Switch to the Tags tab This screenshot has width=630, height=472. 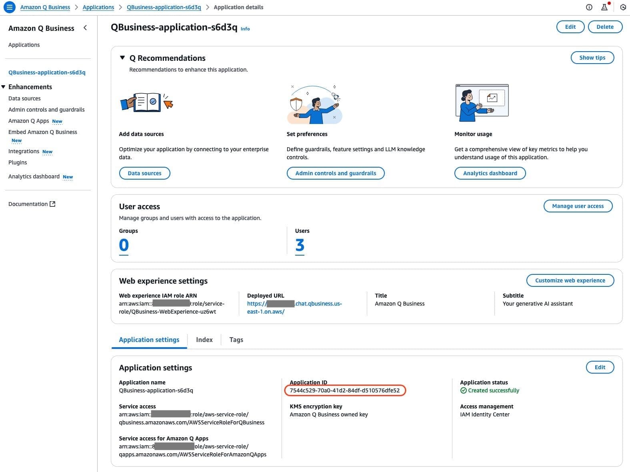pos(236,340)
